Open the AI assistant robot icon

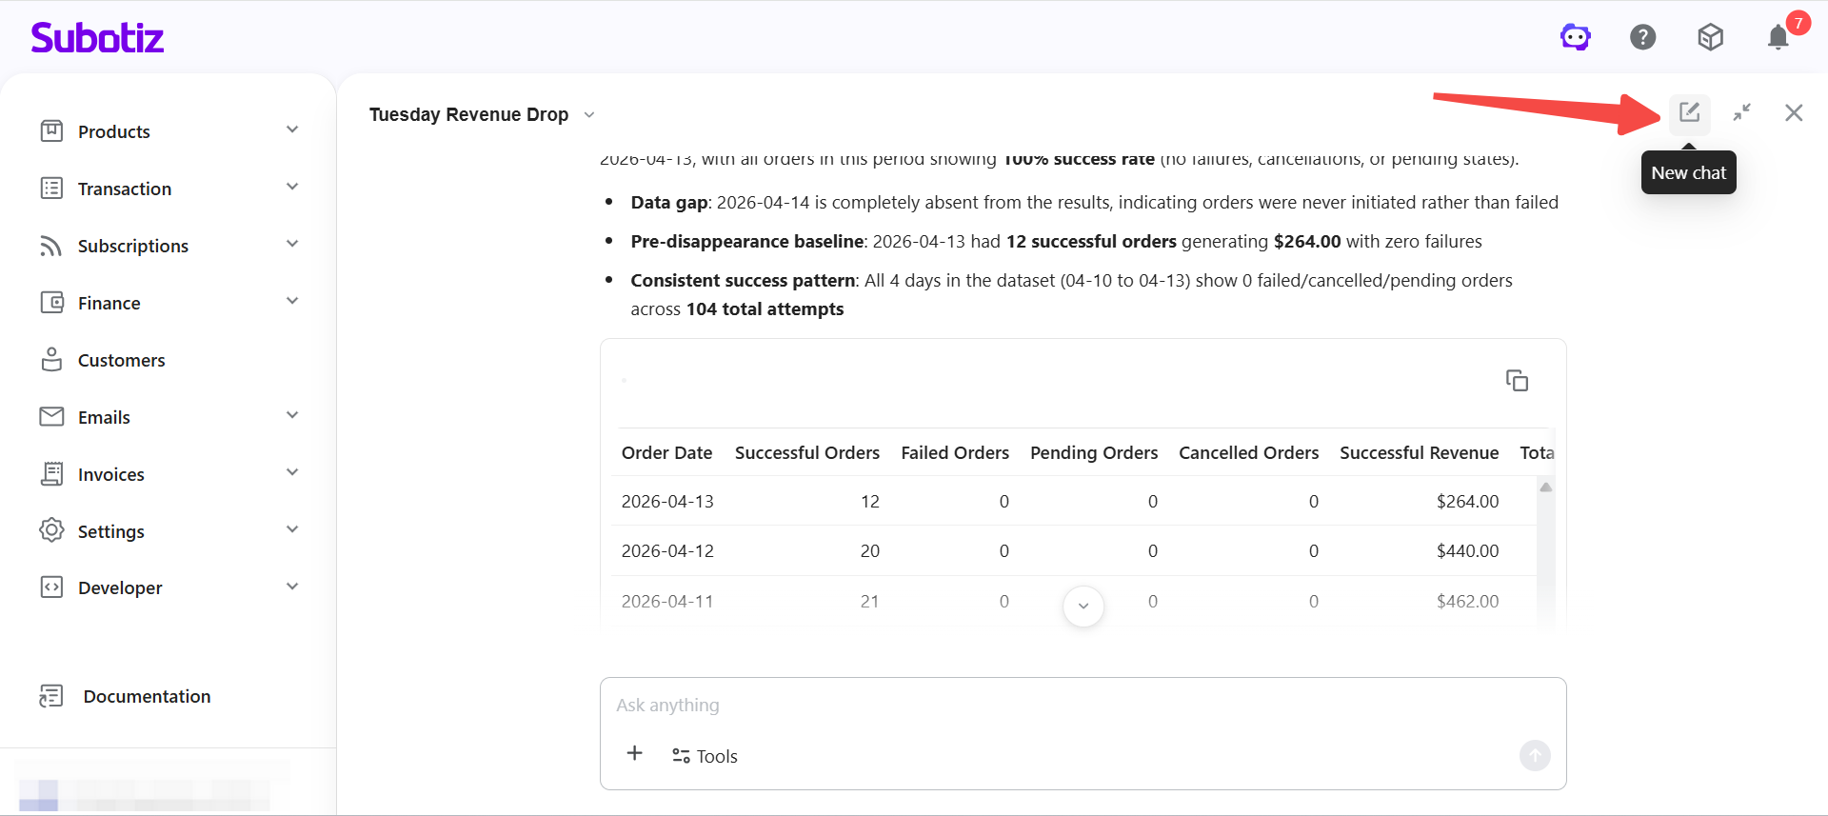pos(1575,37)
